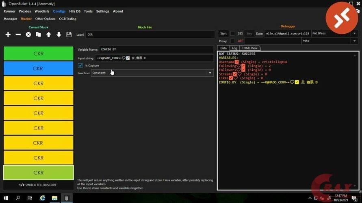This screenshot has height=203, width=362.
Task: Toggle the Is Capture checkbox
Action: point(80,65)
